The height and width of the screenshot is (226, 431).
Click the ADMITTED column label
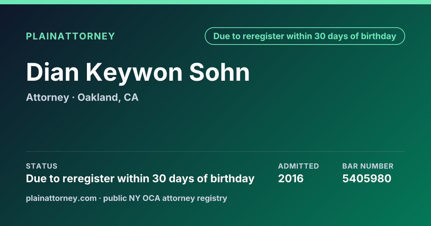pos(298,166)
